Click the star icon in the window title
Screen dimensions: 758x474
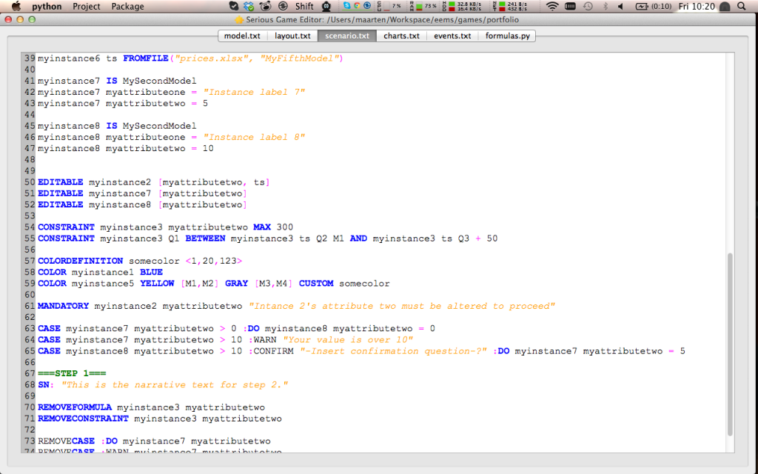click(239, 20)
